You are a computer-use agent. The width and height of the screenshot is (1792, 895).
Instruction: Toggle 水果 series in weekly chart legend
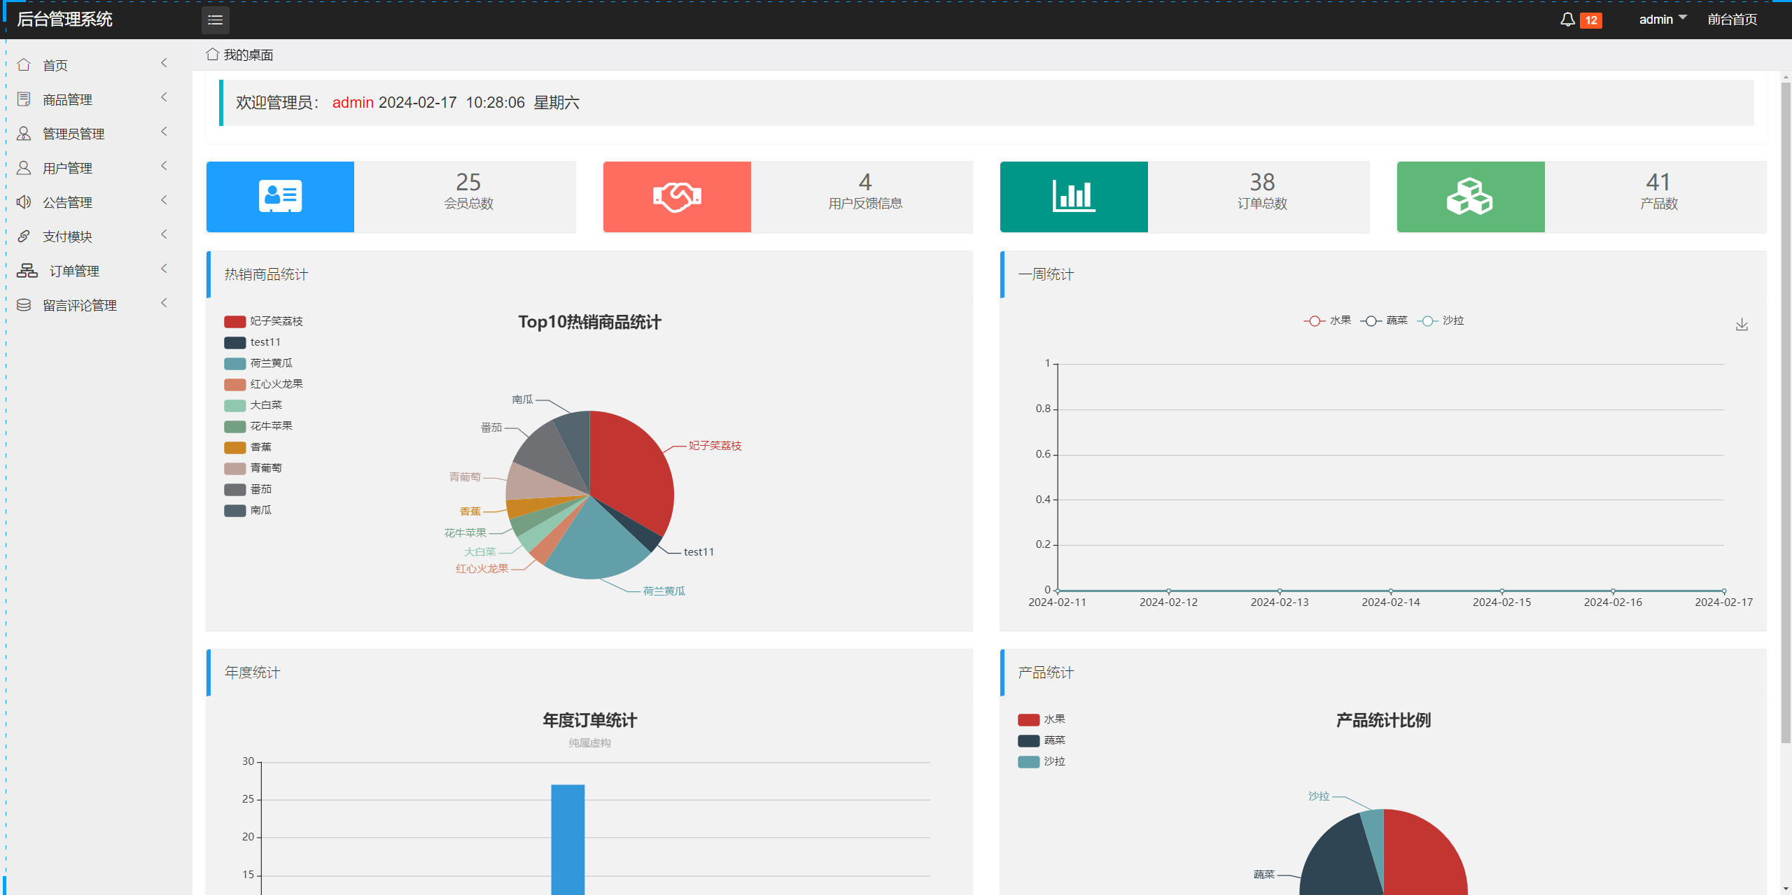(x=1329, y=320)
